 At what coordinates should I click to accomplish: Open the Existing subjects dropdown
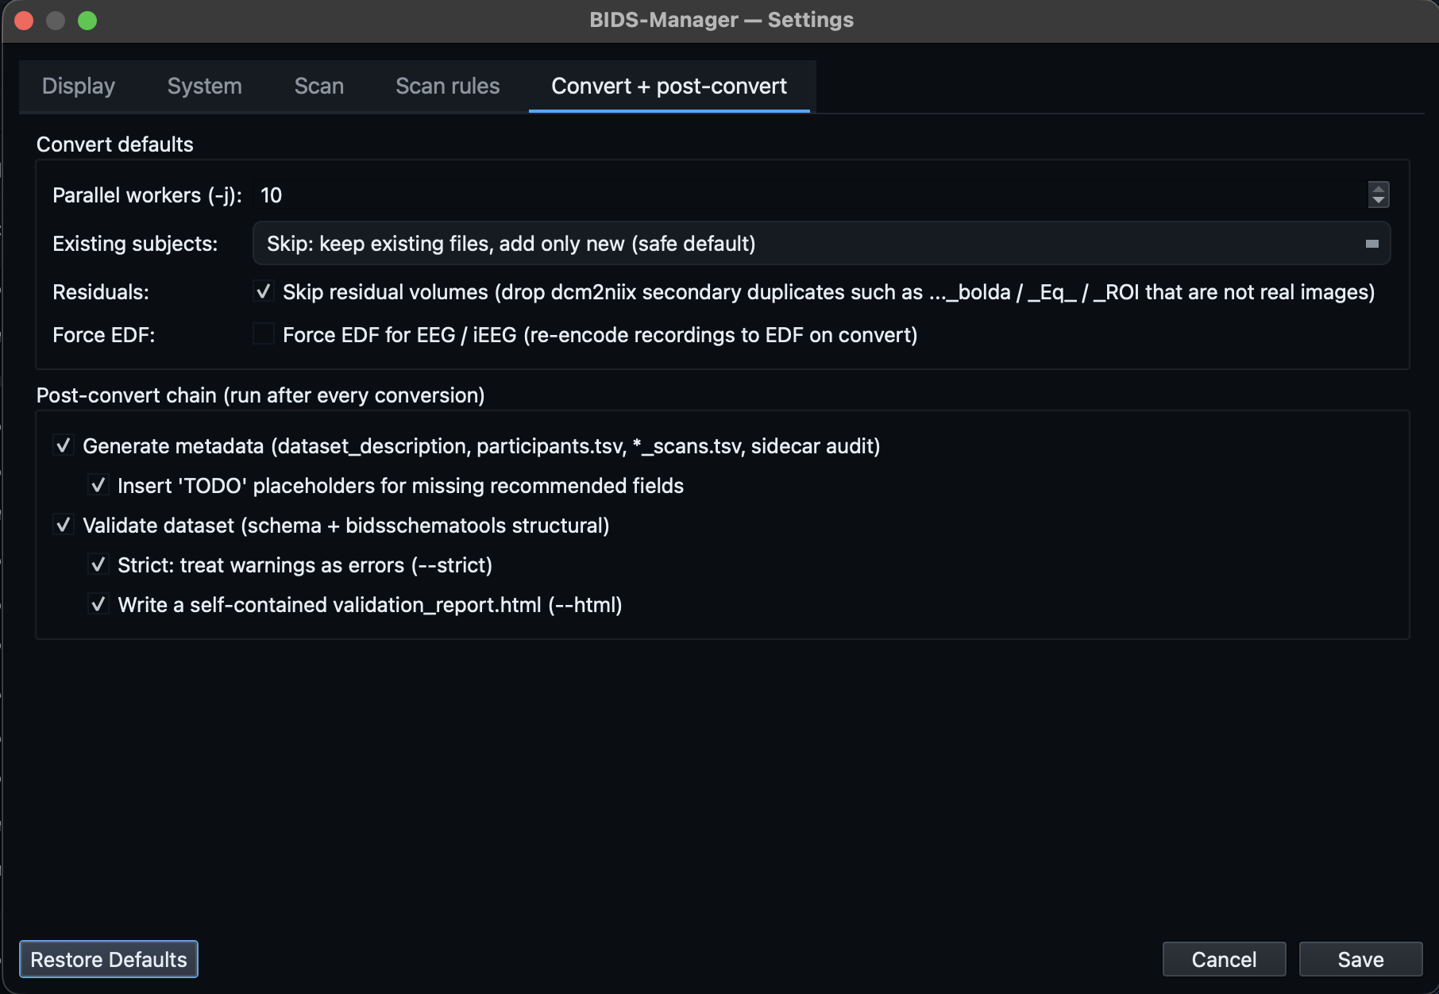click(x=821, y=244)
